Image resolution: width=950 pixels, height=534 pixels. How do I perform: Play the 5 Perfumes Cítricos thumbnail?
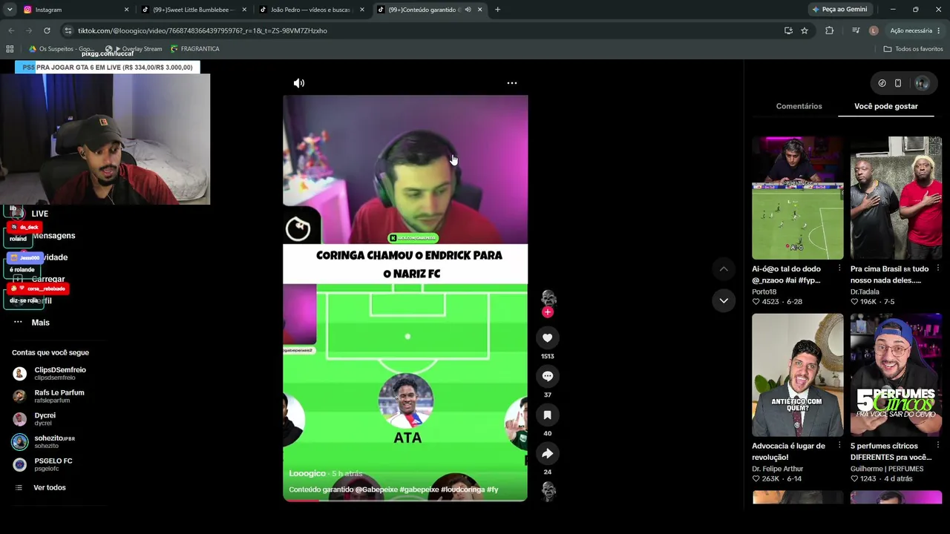[x=896, y=375]
